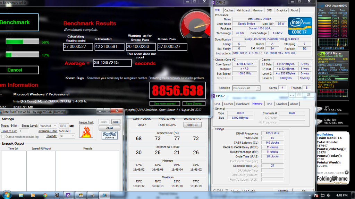Click Save Scores button
The height and width of the screenshot is (199, 355).
pos(194,103)
